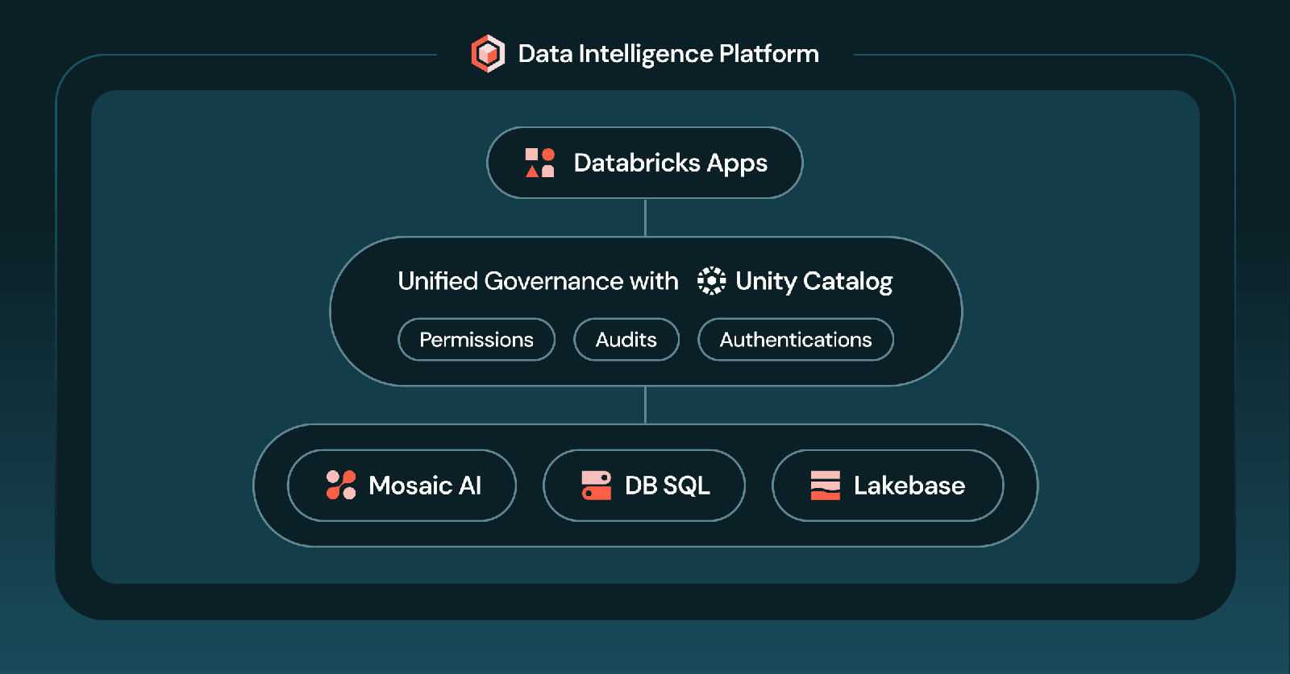Viewport: 1290px width, 674px height.
Task: Click the DB SQL database icon
Action: click(597, 486)
